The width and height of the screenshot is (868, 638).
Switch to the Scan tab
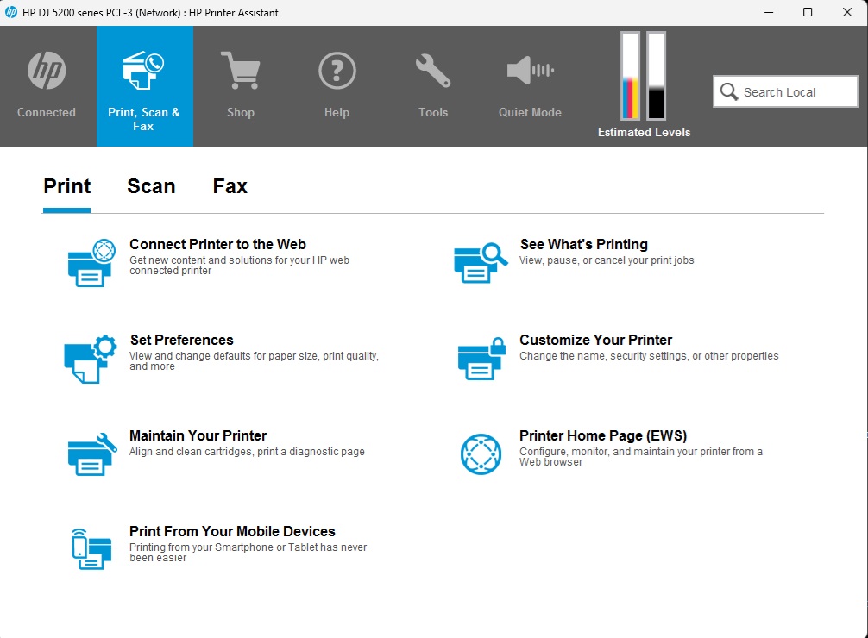pyautogui.click(x=151, y=186)
